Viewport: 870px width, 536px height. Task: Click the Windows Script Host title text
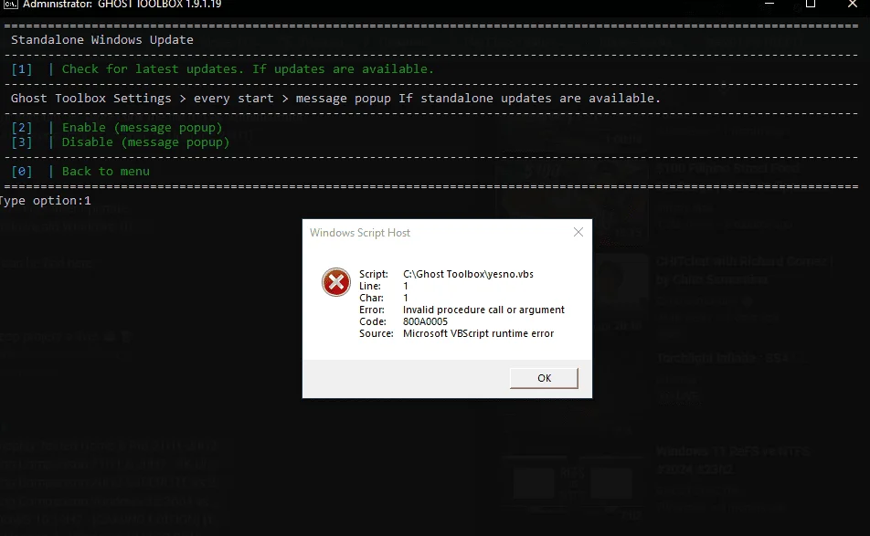coord(359,233)
